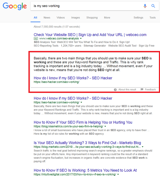This screenshot has width=160, height=176.
Task: Click the magnifying glass search button
Action: pyautogui.click(x=153, y=6)
